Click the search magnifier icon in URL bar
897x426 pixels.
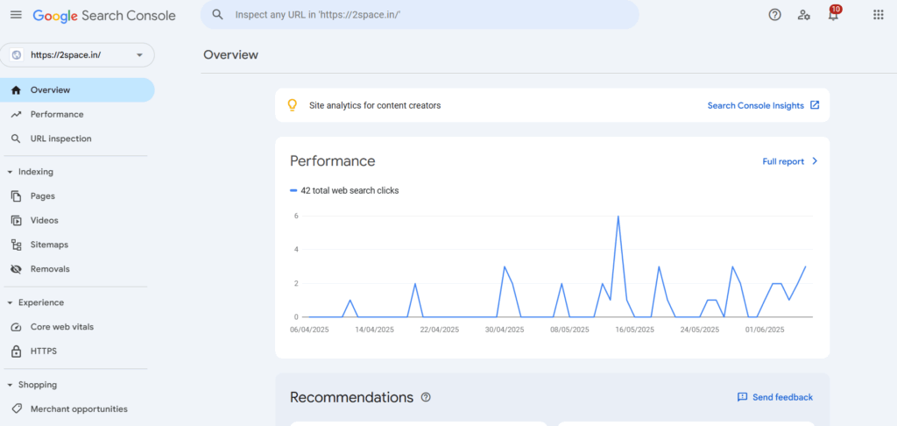(217, 15)
